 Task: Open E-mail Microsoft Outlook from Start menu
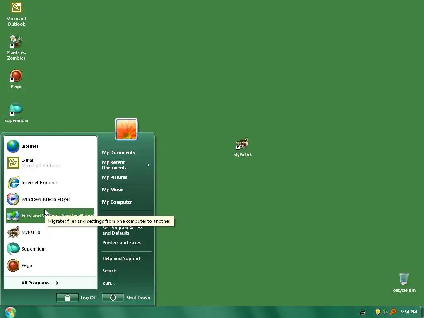pos(50,163)
